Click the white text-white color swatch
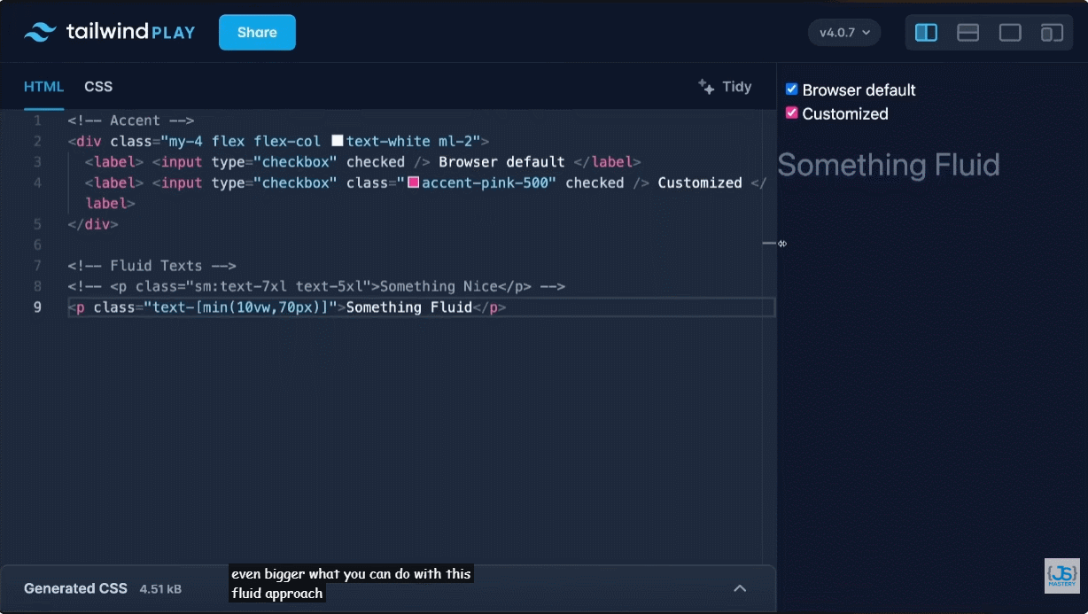The height and width of the screenshot is (614, 1088). [337, 141]
